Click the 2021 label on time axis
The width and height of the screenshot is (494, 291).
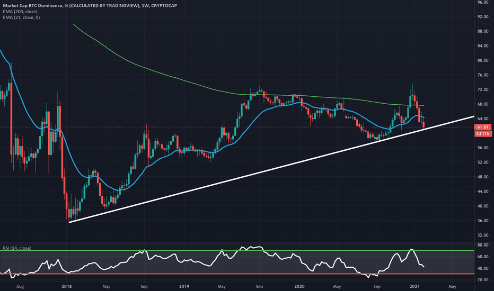pyautogui.click(x=414, y=286)
